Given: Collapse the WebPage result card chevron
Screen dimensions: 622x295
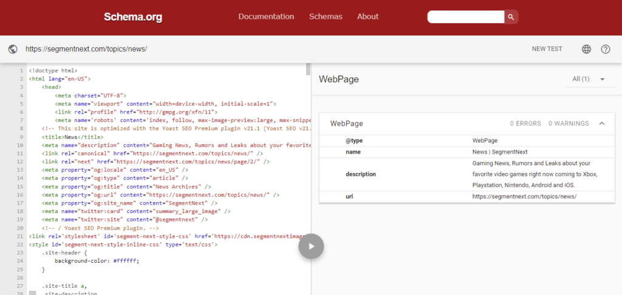Looking at the screenshot, I should click(602, 123).
